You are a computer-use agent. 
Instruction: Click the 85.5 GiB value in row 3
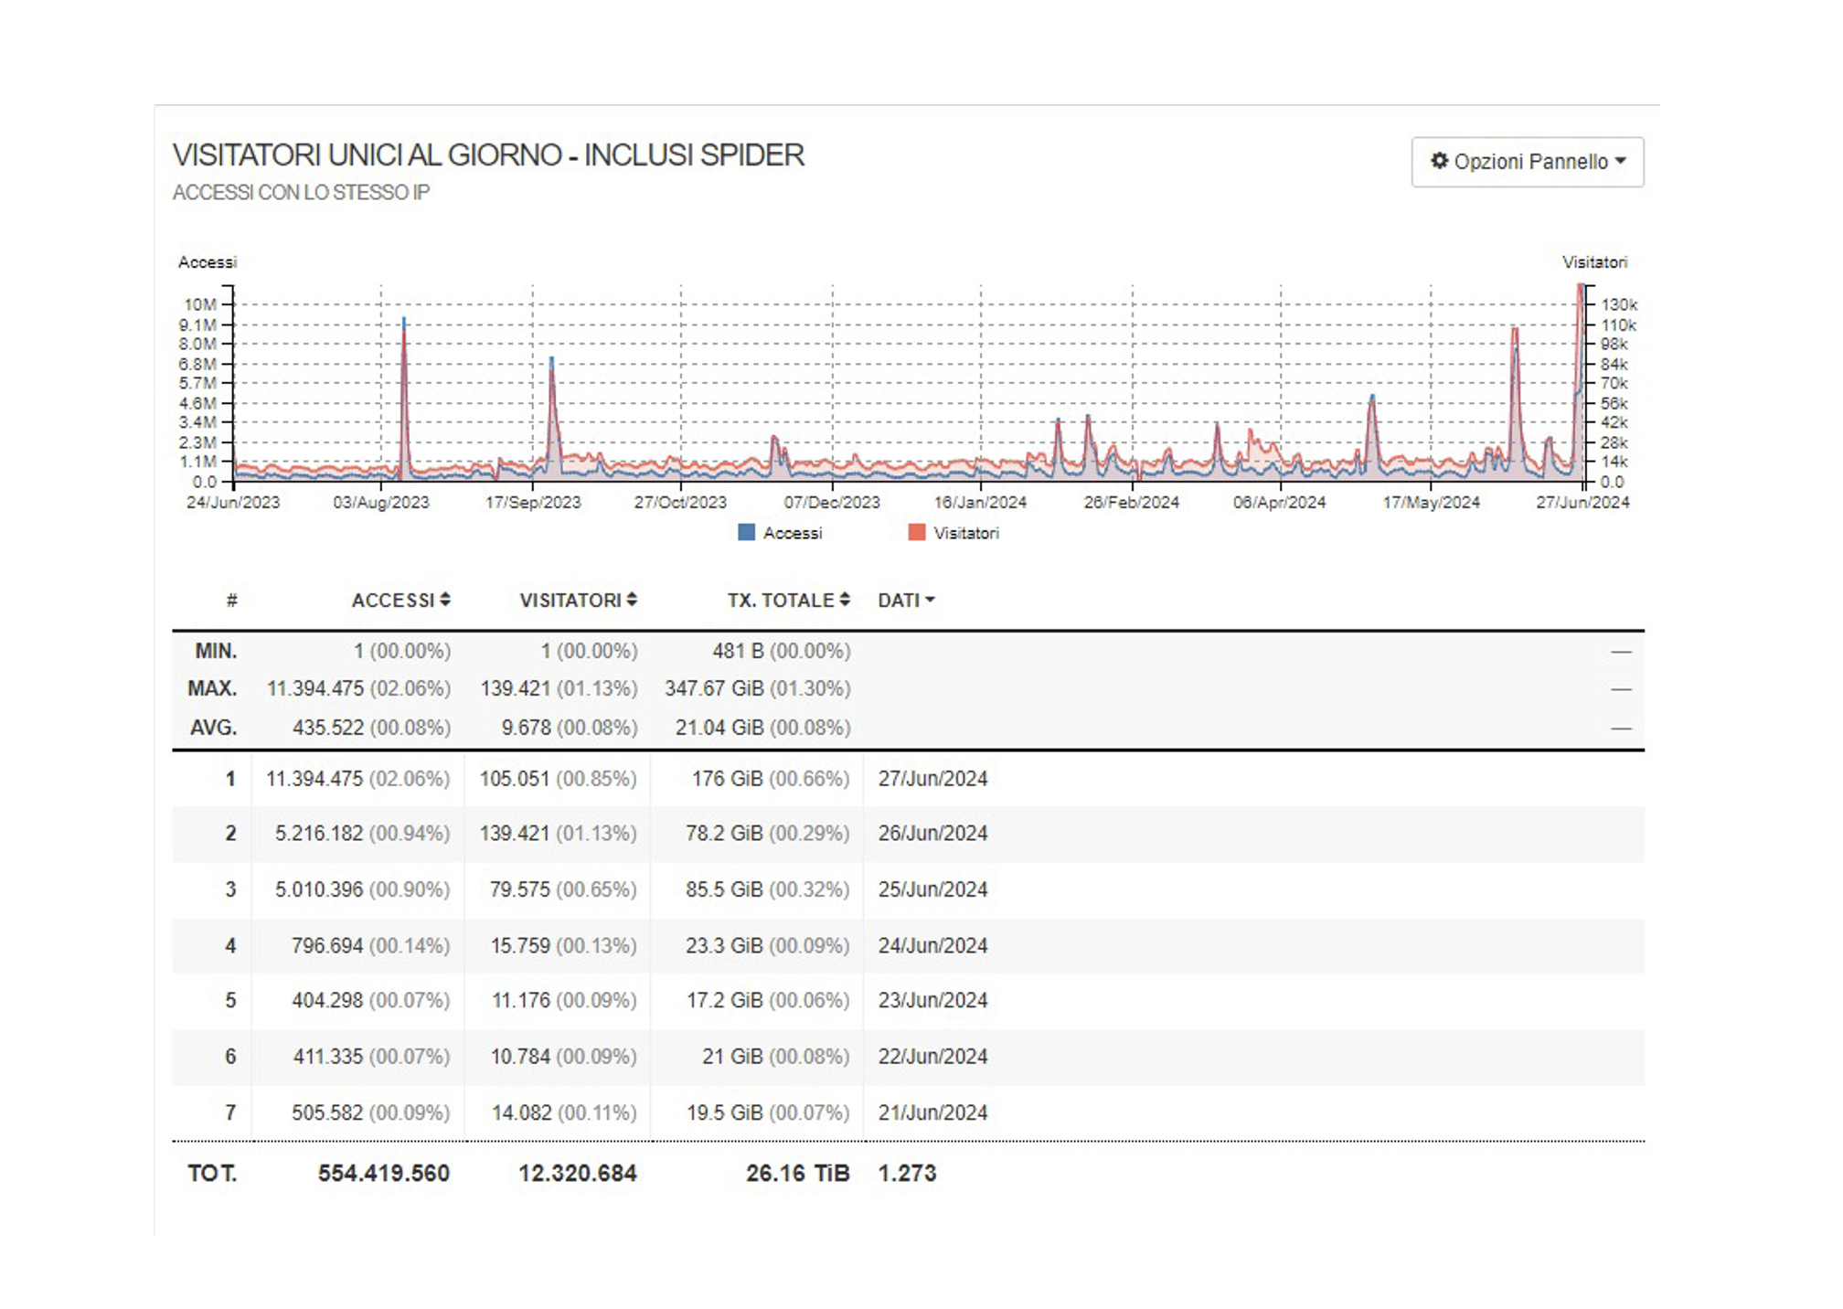(x=724, y=889)
